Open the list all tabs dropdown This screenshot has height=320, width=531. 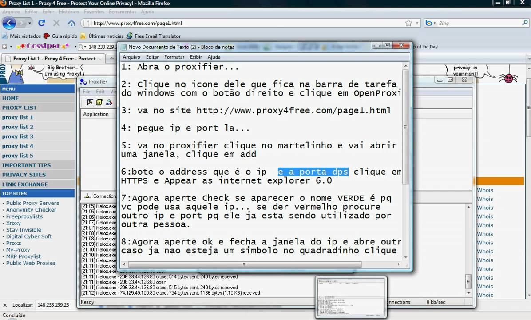coord(529,59)
